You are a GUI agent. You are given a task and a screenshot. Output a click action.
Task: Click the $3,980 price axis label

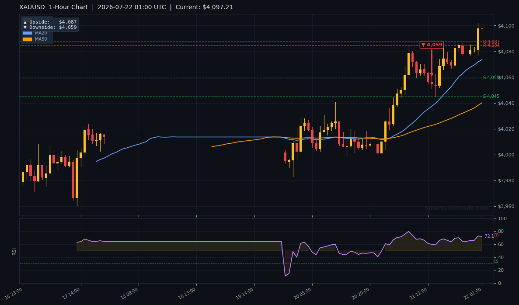click(x=506, y=180)
